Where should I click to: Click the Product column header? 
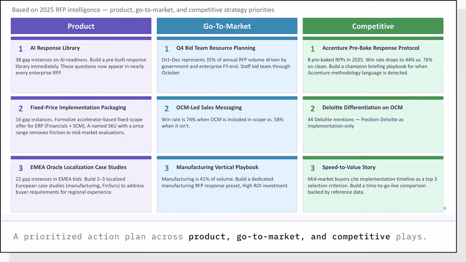pos(81,26)
